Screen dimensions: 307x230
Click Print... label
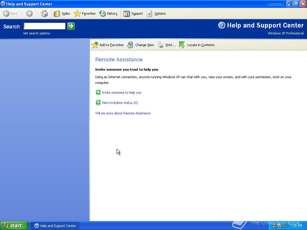(171, 45)
